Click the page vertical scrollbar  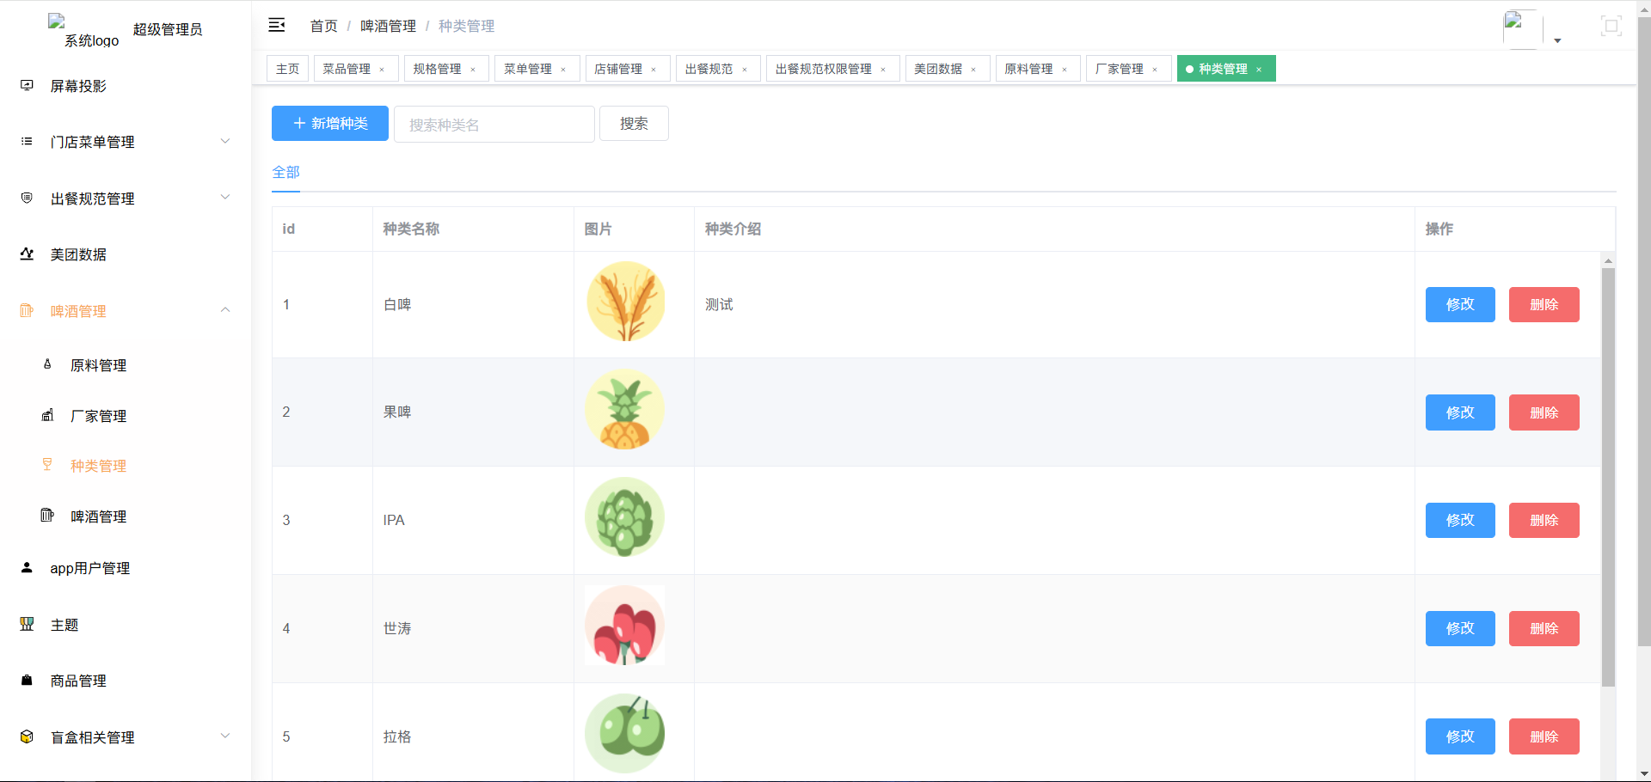(1644, 332)
